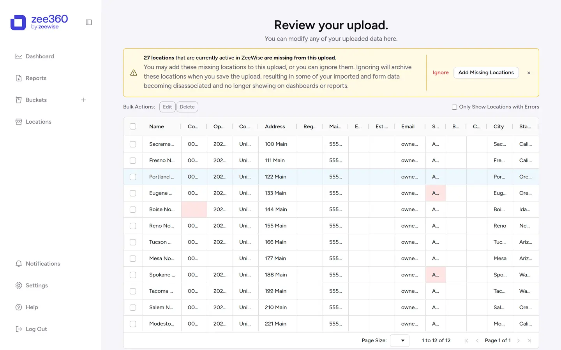This screenshot has width=561, height=350.
Task: Tick the Portland row checkbox
Action: (x=133, y=177)
